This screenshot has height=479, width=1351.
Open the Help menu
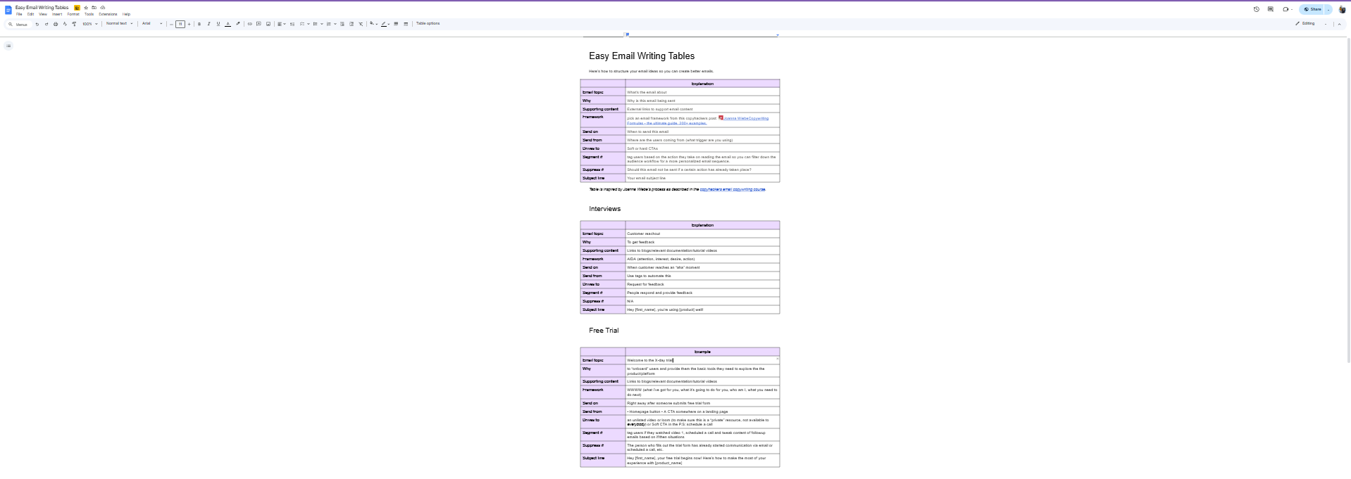click(x=126, y=14)
